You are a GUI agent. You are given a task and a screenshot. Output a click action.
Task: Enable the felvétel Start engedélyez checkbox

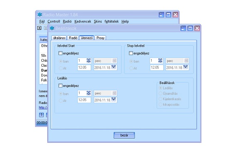[x=61, y=53]
